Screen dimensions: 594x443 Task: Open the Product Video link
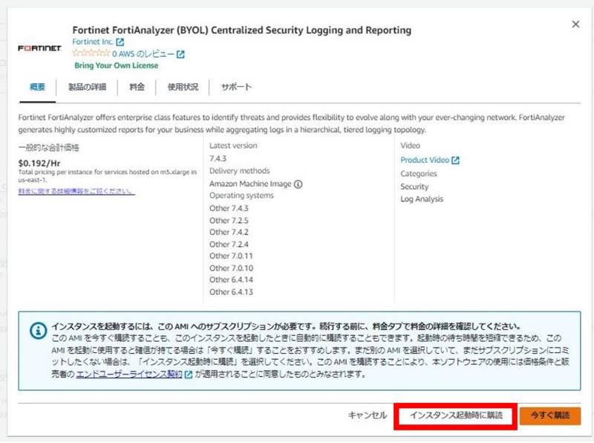425,160
